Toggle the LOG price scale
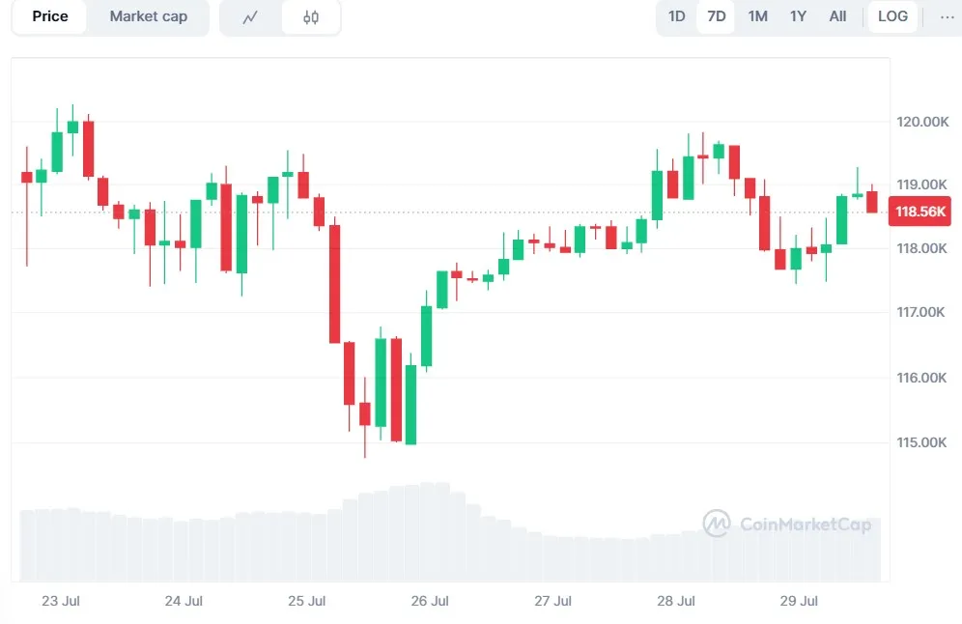 (891, 16)
